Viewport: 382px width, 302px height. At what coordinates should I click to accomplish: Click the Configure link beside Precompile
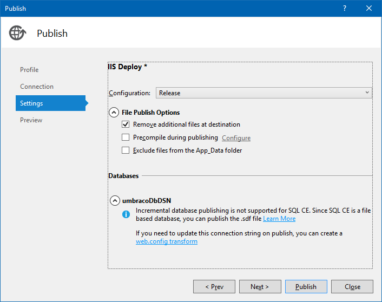click(x=236, y=138)
